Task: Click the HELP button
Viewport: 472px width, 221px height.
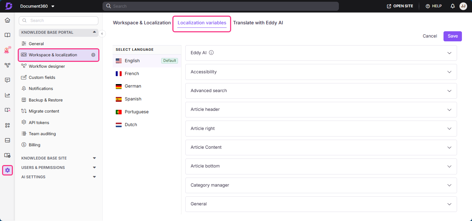Action: point(433,6)
